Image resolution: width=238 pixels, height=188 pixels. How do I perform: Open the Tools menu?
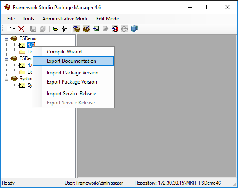28,19
